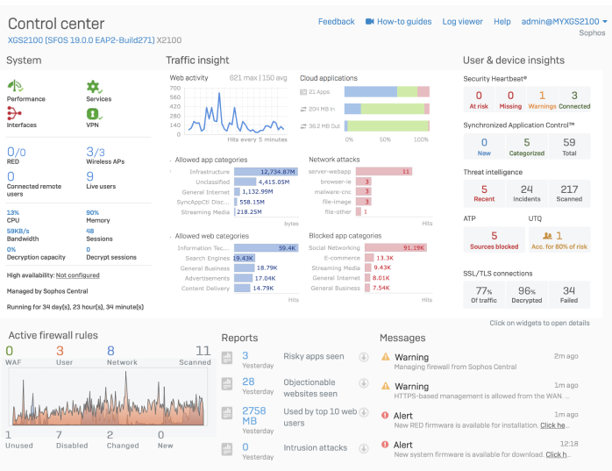Expand the Allowed app categories widget

click(171, 161)
